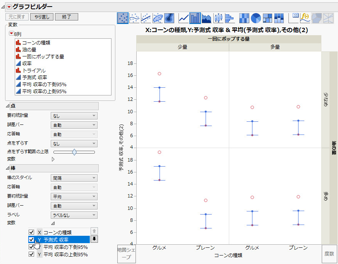The width and height of the screenshot is (338, 264).
Task: Select the Area chart element icon
Action: (207, 18)
